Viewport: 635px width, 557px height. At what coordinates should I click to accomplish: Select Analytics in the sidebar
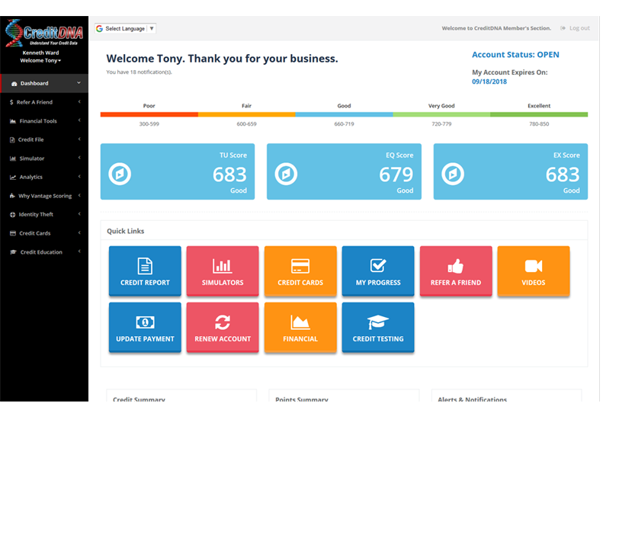coord(44,178)
